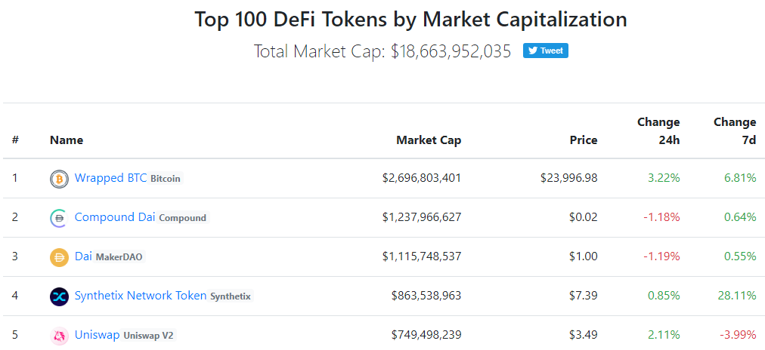Open the Synthetix Network Token link
This screenshot has height=350, width=765.
tap(140, 296)
